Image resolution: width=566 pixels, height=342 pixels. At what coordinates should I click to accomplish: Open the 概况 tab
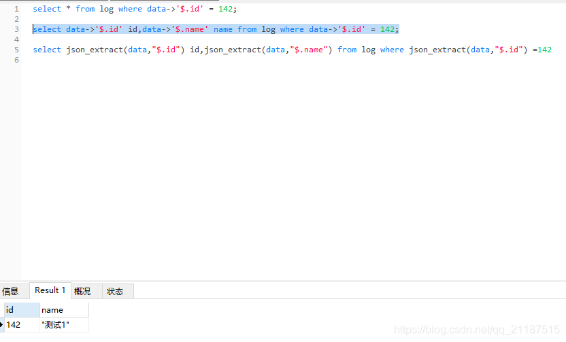[86, 291]
